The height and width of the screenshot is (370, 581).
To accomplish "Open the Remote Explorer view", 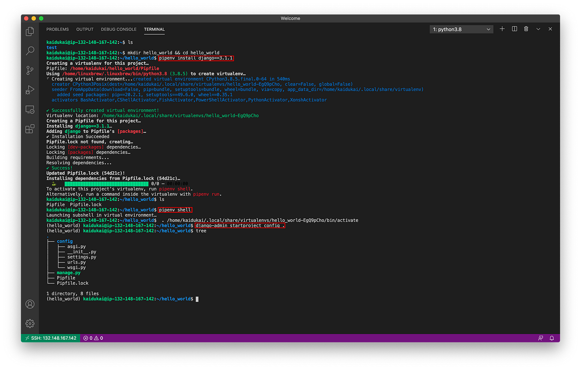I will 30,109.
